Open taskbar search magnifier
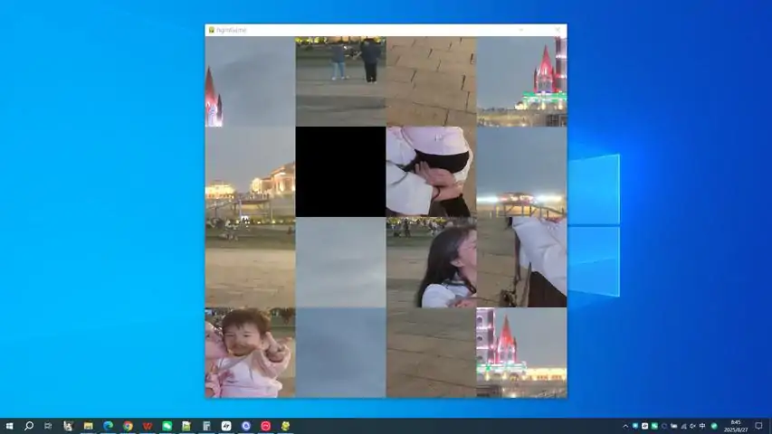Viewport: 772px width, 434px height. (x=28, y=425)
